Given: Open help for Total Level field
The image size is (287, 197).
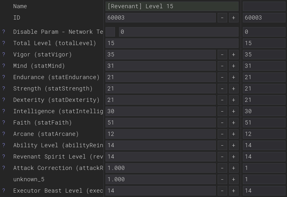Looking at the screenshot, I should [x=4, y=43].
